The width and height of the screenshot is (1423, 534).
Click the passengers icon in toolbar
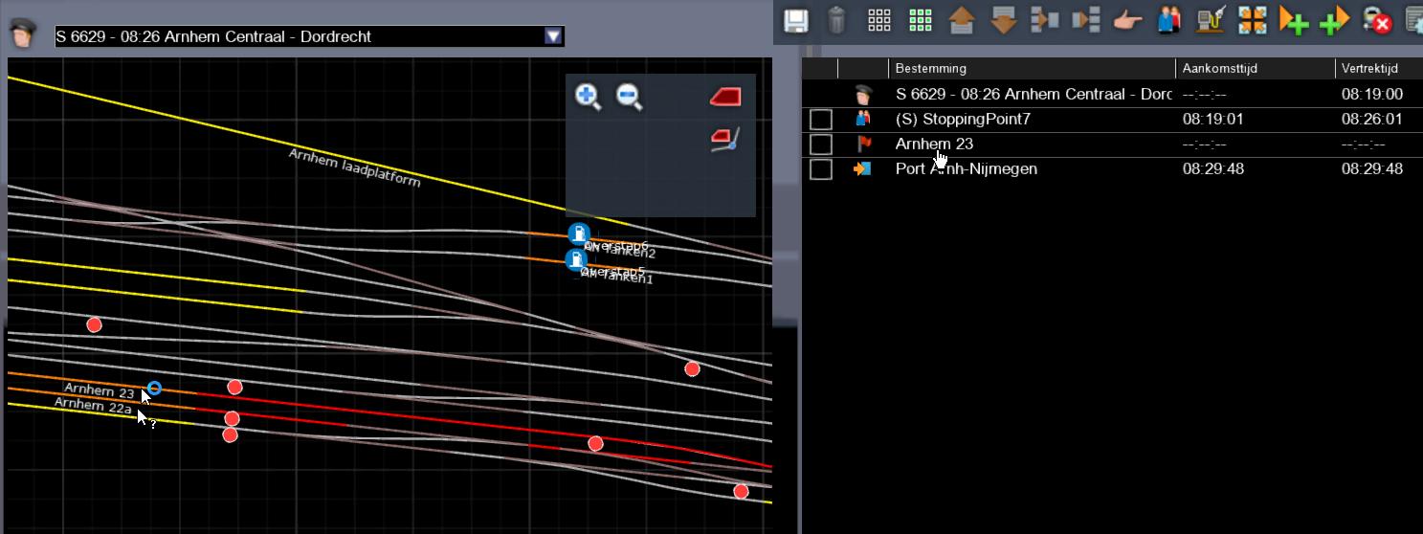coord(1168,20)
